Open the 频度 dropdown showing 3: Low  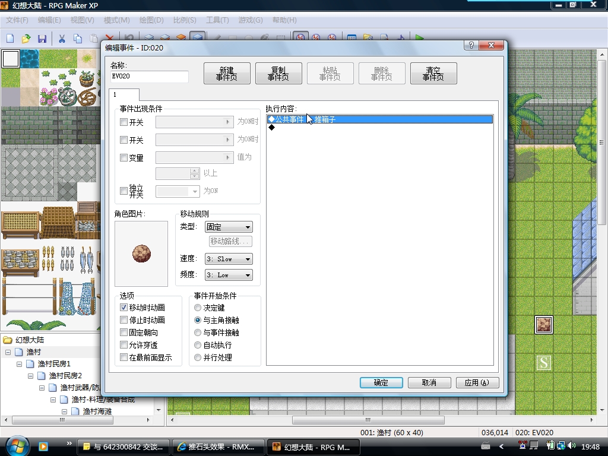click(229, 275)
